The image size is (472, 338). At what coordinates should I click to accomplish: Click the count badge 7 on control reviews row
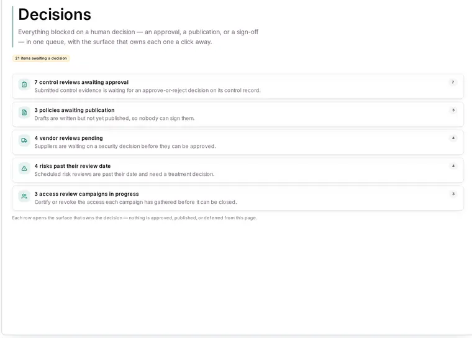[x=453, y=82]
